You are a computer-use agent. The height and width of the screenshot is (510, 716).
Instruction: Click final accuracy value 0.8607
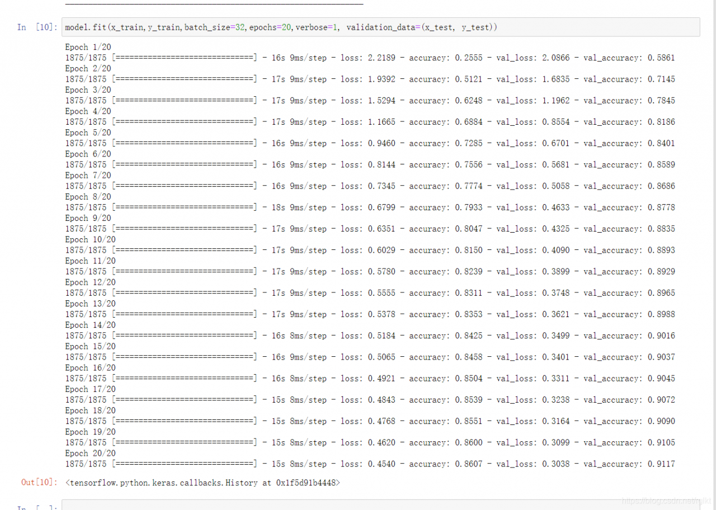coord(469,464)
